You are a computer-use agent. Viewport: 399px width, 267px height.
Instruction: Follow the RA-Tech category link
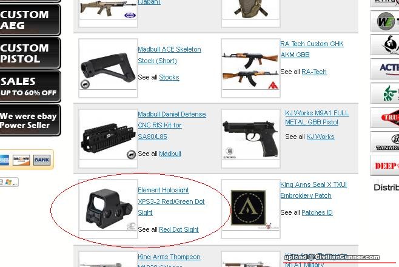tap(313, 72)
